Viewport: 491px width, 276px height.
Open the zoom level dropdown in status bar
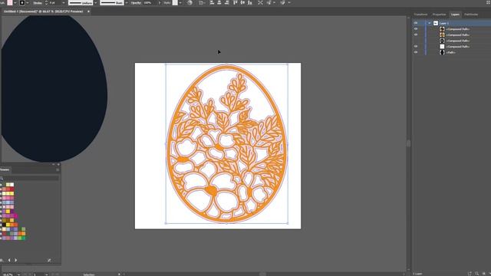18,274
